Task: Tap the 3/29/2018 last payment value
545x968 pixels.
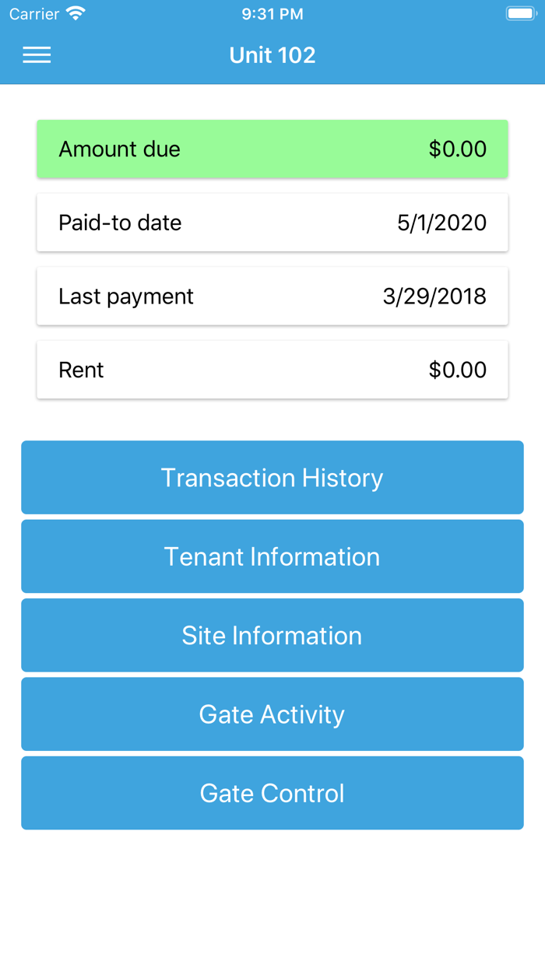Action: 434,296
